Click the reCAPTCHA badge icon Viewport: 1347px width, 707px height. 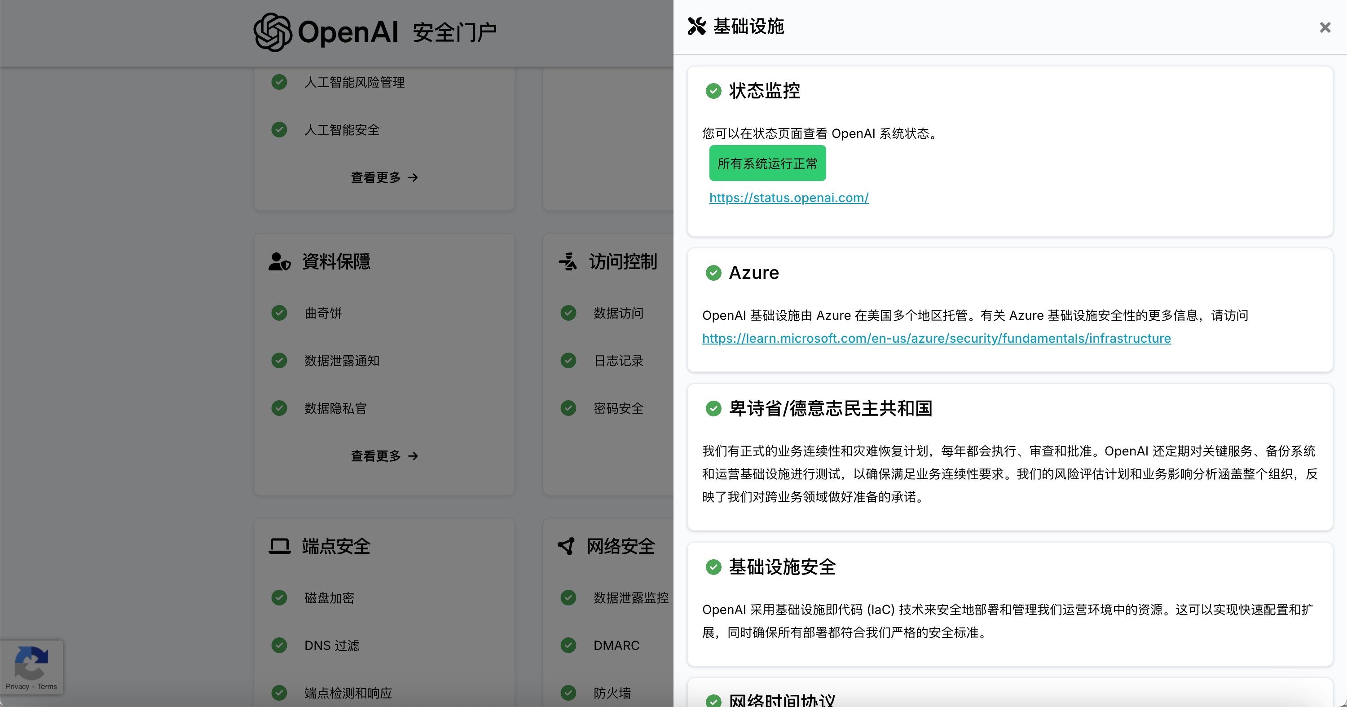[31, 662]
